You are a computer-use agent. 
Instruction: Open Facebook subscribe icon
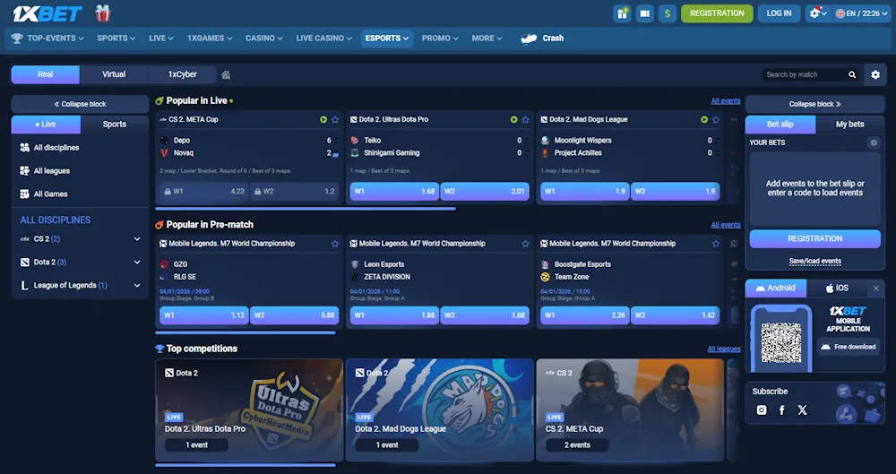point(781,410)
